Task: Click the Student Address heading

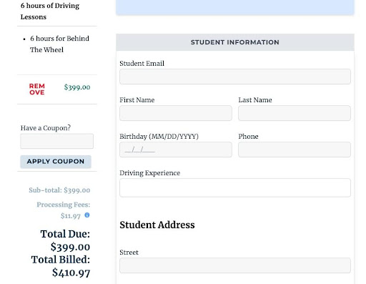Action: pos(157,225)
